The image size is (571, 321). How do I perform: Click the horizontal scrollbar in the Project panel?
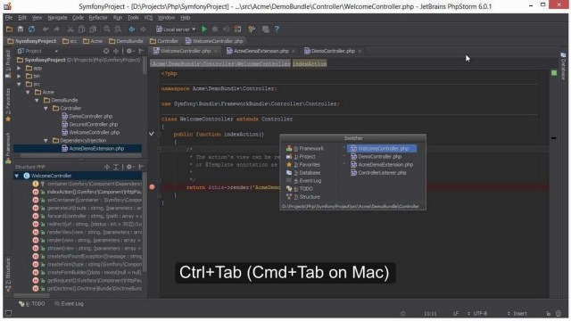[80, 155]
